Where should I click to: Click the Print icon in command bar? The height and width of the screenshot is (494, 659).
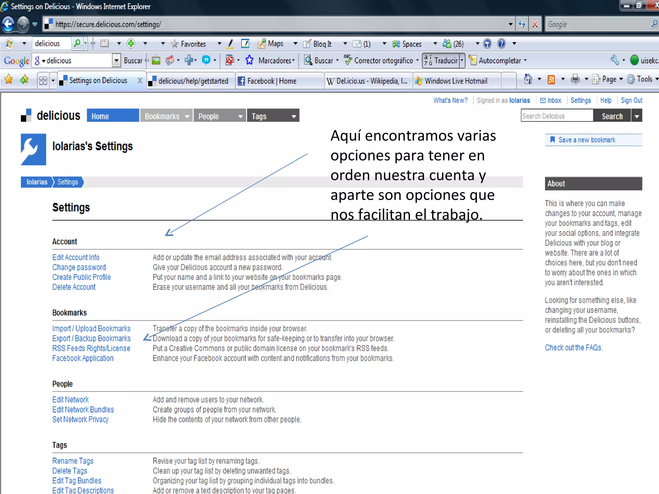coord(575,79)
